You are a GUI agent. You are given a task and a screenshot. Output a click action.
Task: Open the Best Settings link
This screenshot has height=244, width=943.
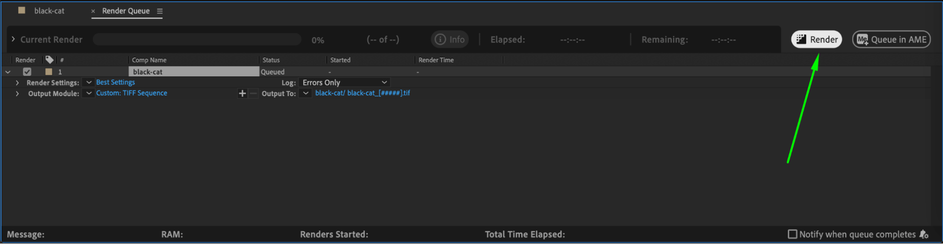[x=116, y=82]
